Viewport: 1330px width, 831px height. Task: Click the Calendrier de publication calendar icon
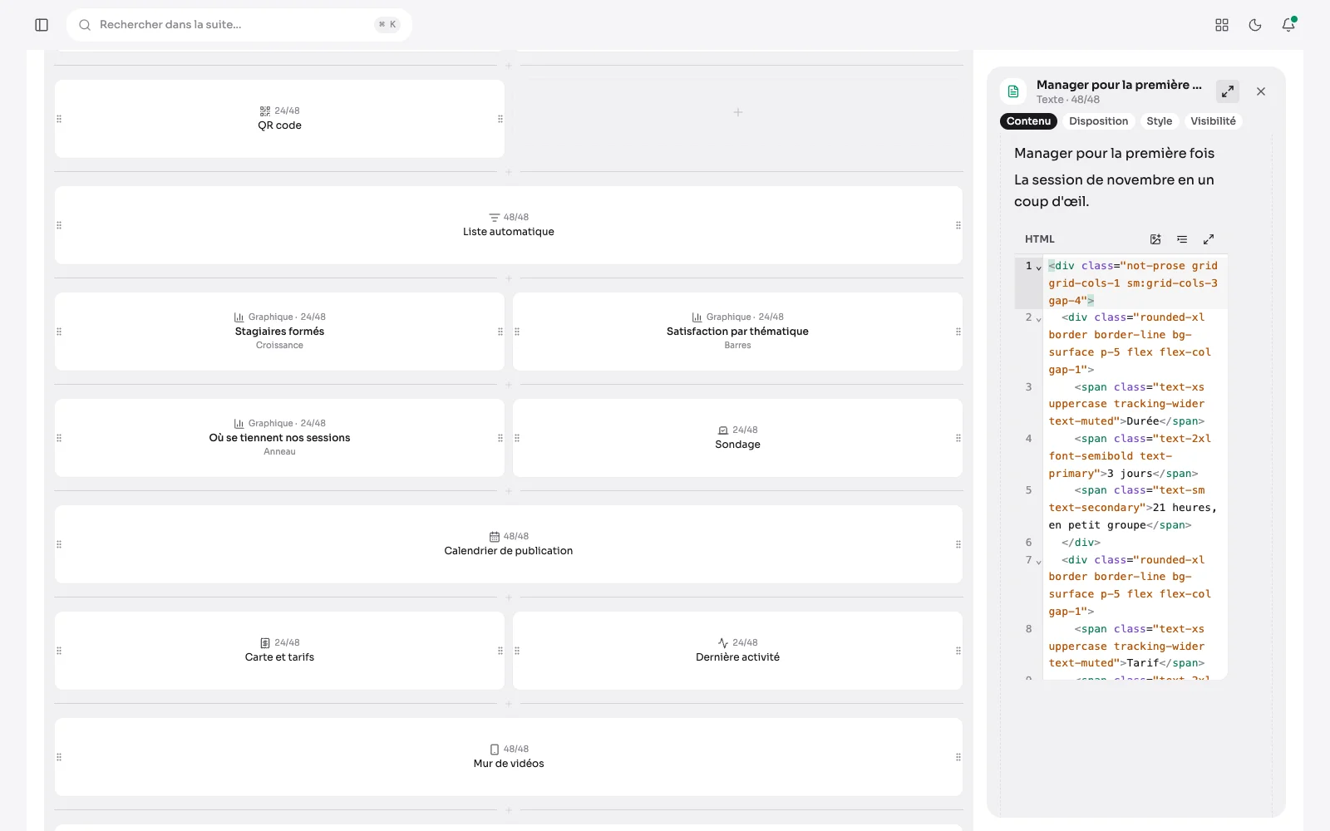coord(495,537)
